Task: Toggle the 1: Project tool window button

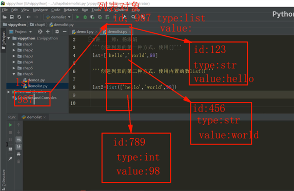Action: point(4,40)
